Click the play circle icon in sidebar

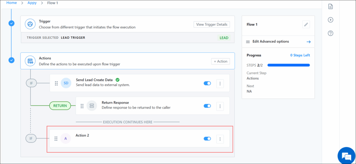(331, 20)
